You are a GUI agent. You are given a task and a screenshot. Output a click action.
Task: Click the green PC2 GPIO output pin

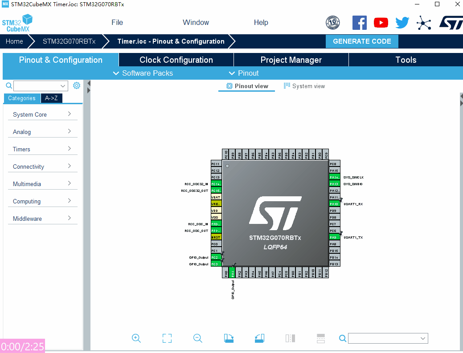[216, 257]
